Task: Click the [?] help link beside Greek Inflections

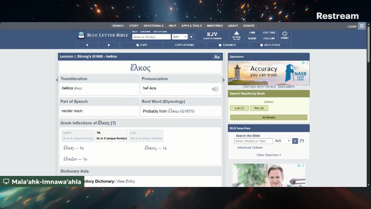Action: tap(113, 123)
